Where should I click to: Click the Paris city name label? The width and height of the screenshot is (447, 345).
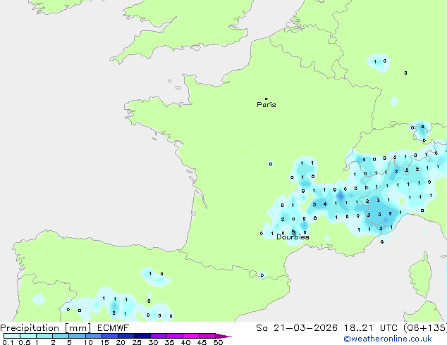[267, 105]
